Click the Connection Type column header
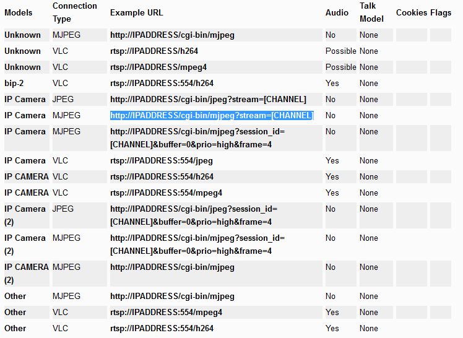 point(75,12)
